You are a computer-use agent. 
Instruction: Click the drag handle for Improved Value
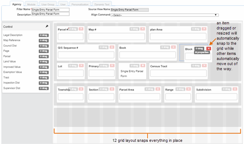point(44,67)
